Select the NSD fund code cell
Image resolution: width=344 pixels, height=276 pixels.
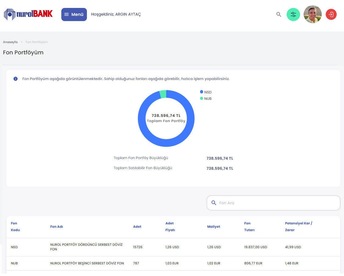tap(14, 247)
